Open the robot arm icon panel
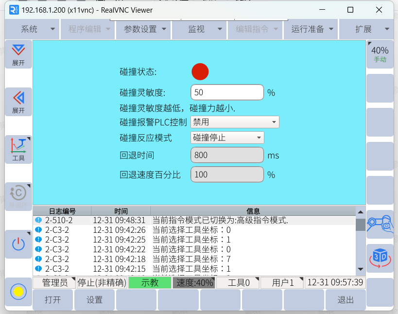The image size is (398, 314). point(380,224)
